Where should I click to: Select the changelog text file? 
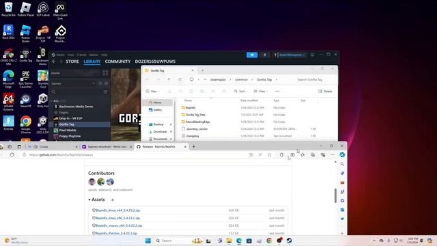193,136
